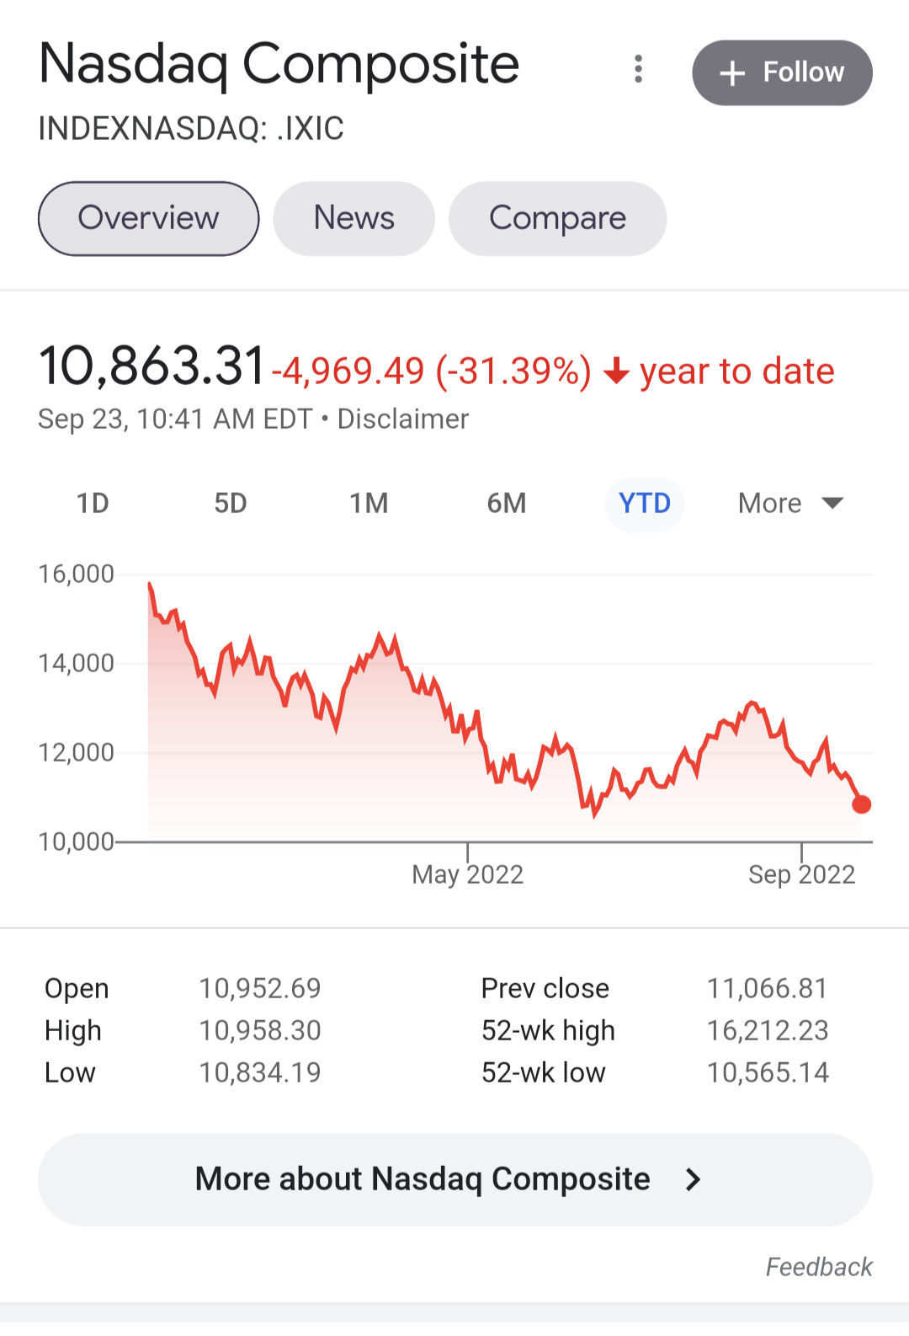Click the Sep 2022 axis marker
This screenshot has width=909, height=1336.
pyautogui.click(x=802, y=874)
